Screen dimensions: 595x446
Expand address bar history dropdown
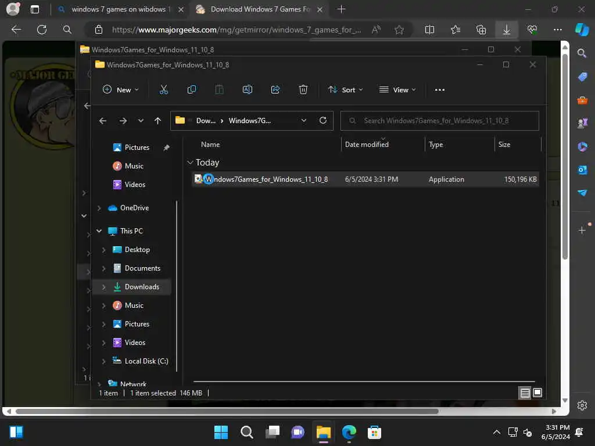pyautogui.click(x=303, y=121)
